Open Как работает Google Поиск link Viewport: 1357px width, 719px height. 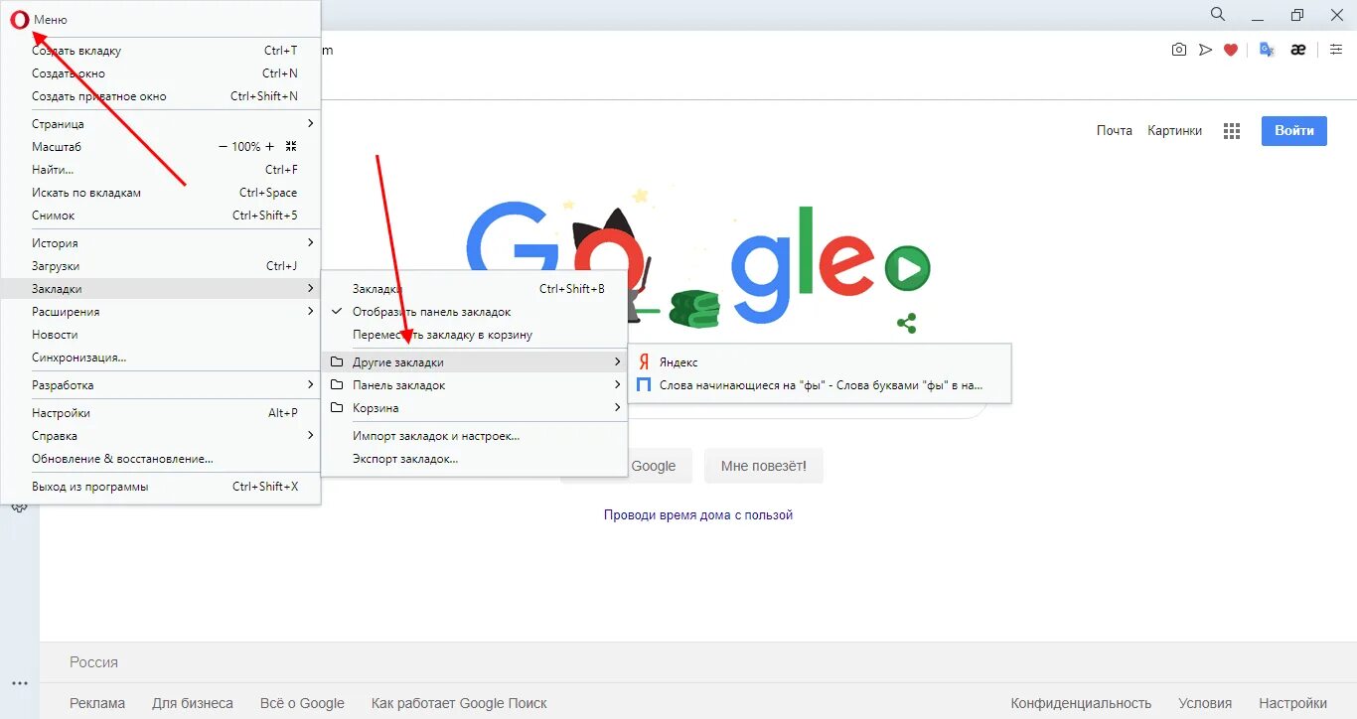click(459, 703)
